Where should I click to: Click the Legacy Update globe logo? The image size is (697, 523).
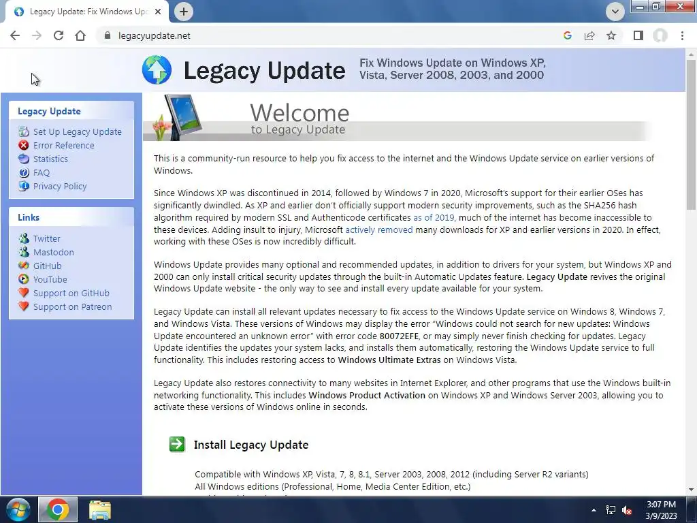click(x=157, y=70)
